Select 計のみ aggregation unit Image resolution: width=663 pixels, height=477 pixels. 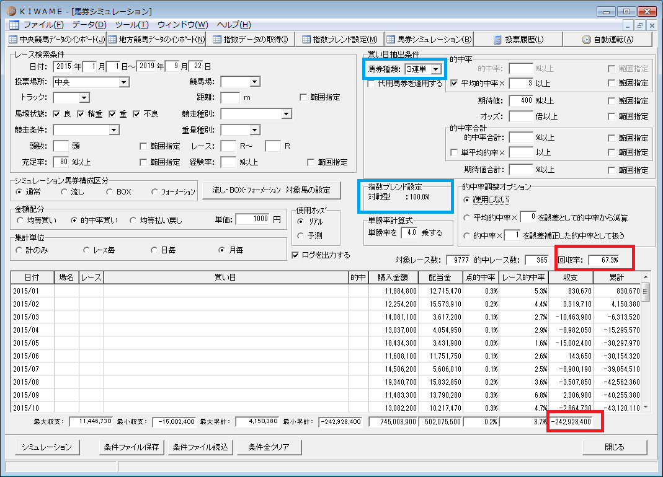pyautogui.click(x=19, y=250)
